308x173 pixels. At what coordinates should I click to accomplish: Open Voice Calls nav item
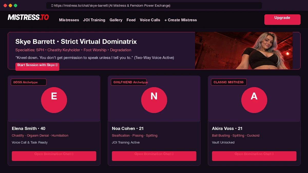tap(150, 20)
